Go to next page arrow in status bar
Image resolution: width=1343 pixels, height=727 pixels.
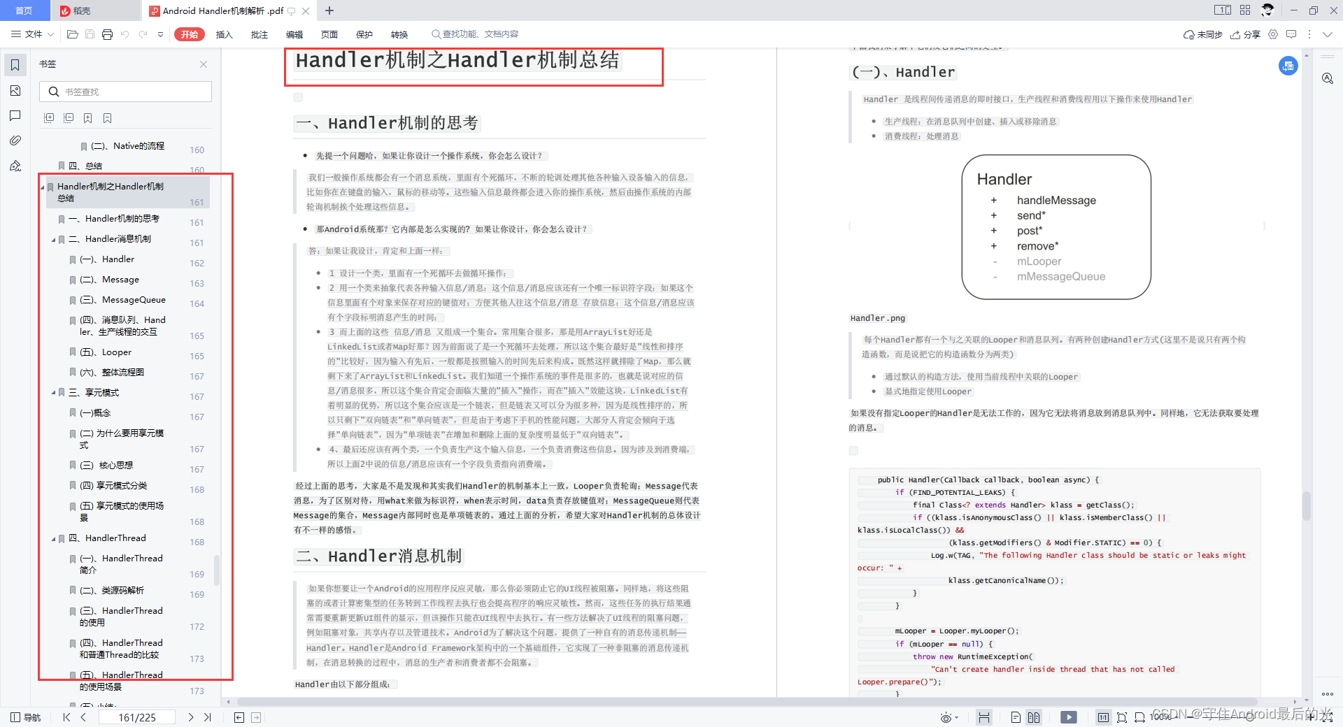click(x=190, y=717)
